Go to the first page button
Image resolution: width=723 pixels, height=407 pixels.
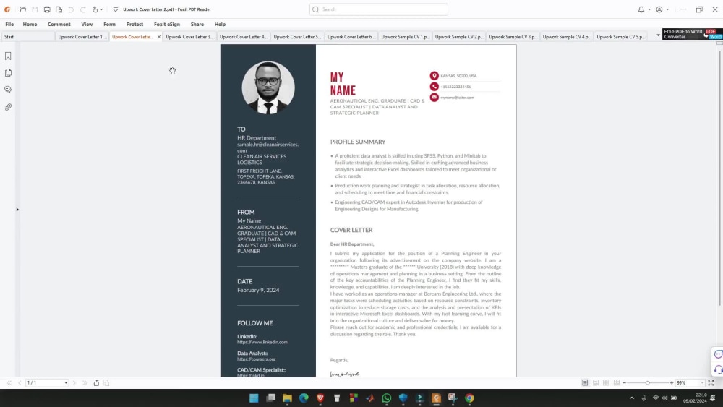point(9,383)
